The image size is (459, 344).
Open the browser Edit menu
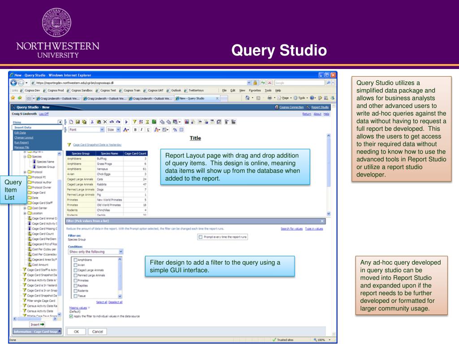click(233, 90)
